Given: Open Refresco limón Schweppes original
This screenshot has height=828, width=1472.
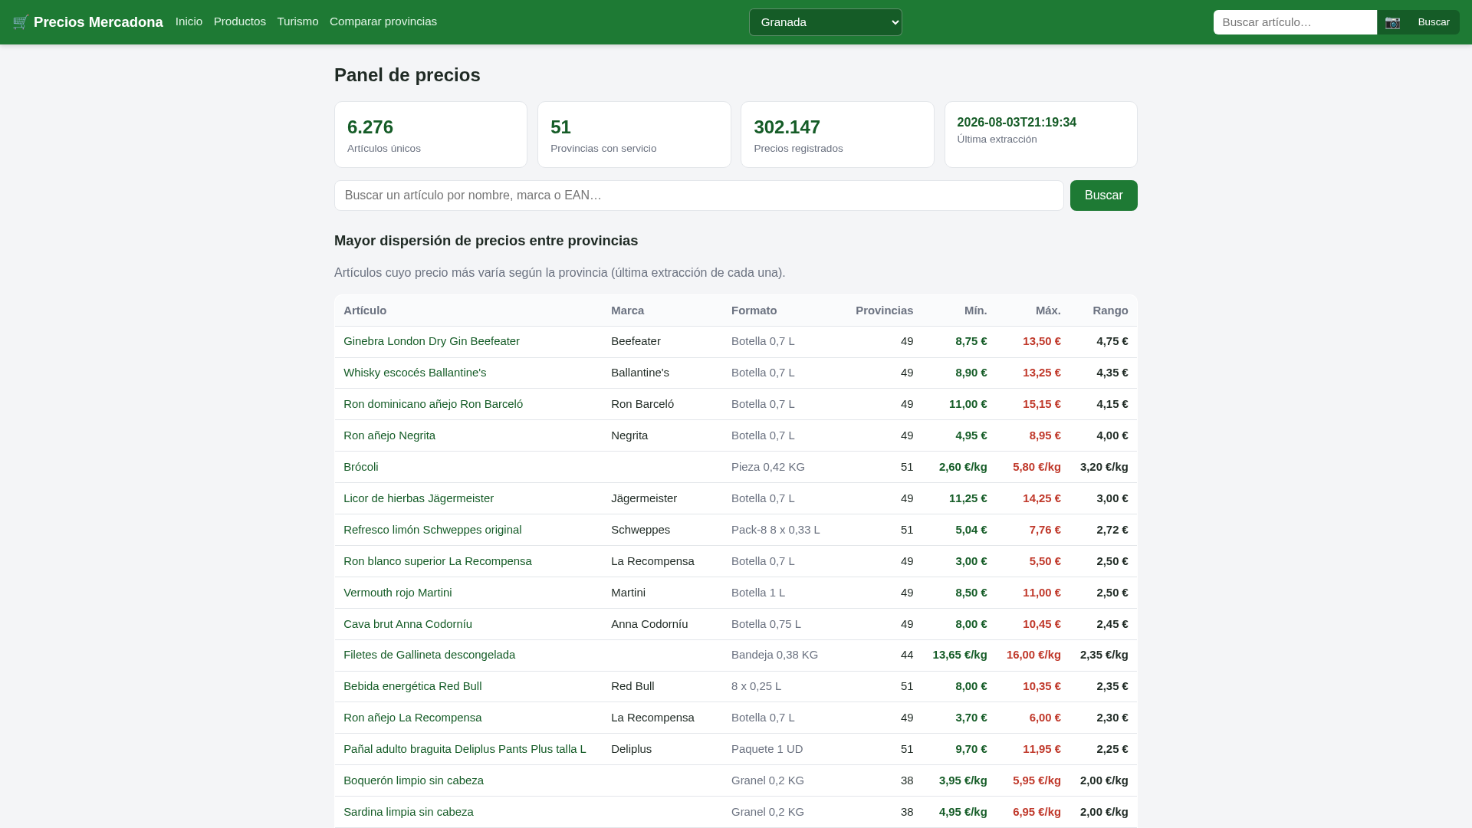Looking at the screenshot, I should pyautogui.click(x=432, y=530).
